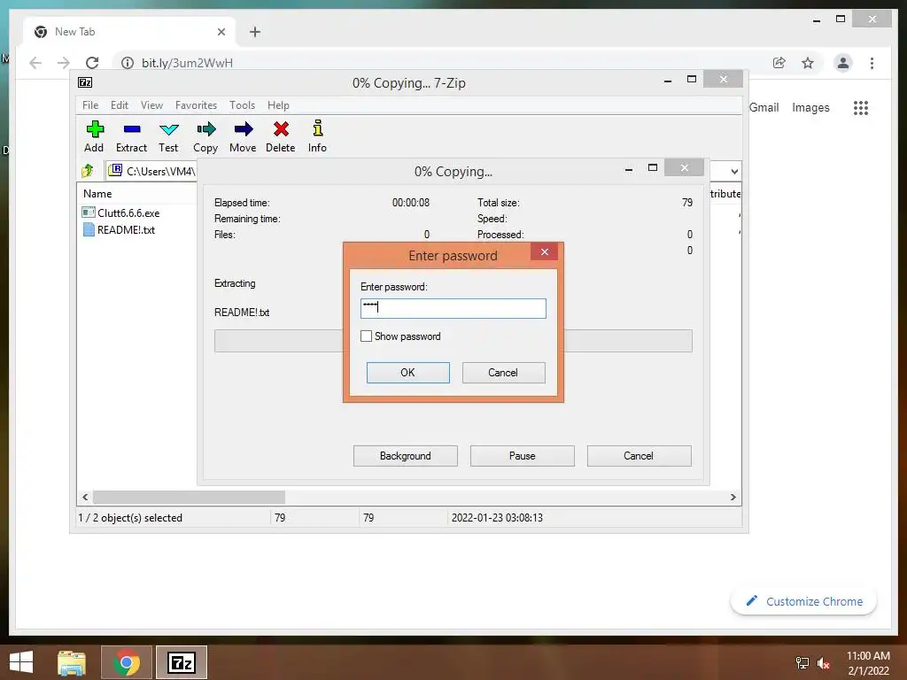The width and height of the screenshot is (907, 680).
Task: Launch File Explorer from taskbar
Action: coord(72,662)
